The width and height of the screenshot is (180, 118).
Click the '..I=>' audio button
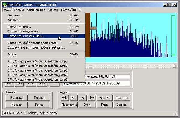[x=91, y=98]
